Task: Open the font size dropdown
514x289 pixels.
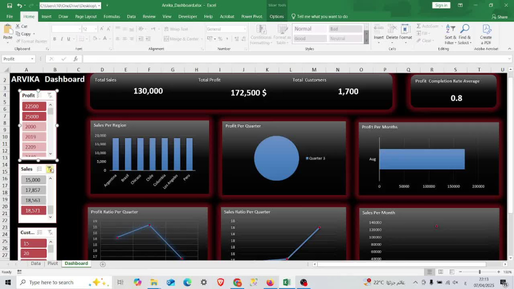Action: [96, 29]
